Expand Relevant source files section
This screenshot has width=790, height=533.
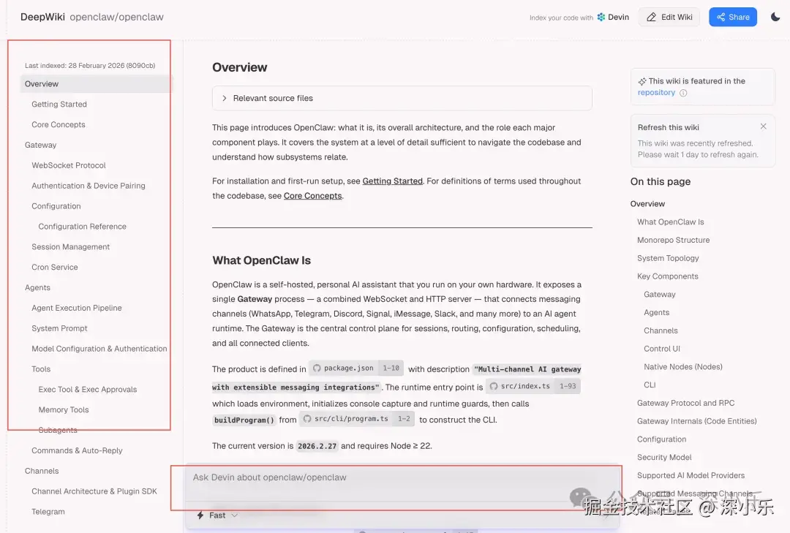(x=402, y=98)
